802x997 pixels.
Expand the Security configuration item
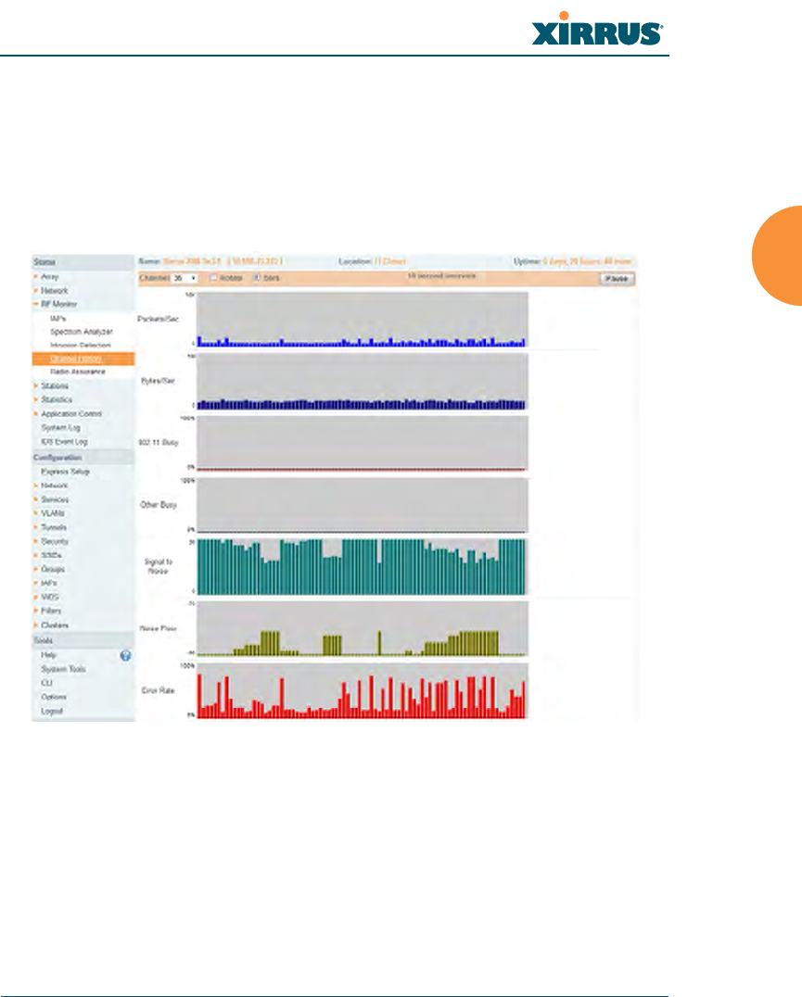[54, 541]
